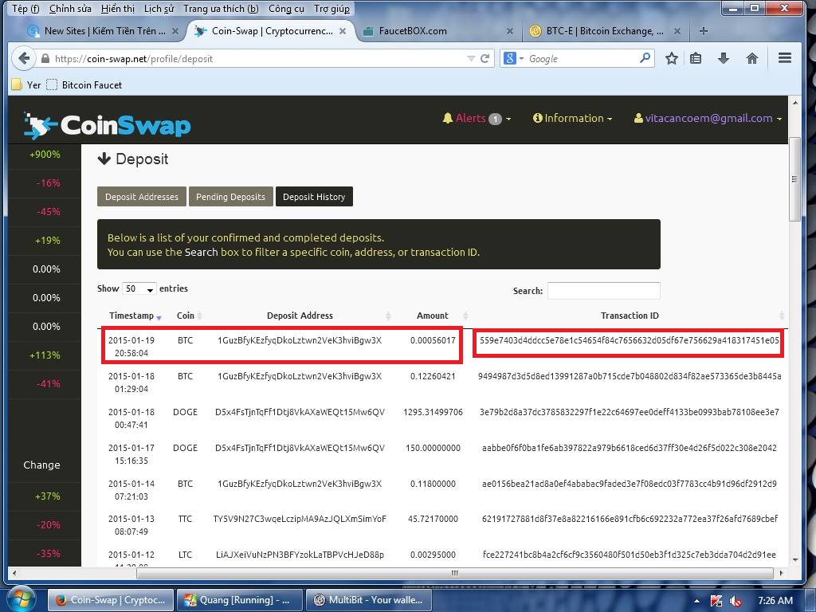Open the Chỉnh sửa menu
The height and width of the screenshot is (612, 816).
(70, 9)
